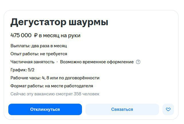
Task: Click the 'два раза в месяц' value
Action: (49, 46)
